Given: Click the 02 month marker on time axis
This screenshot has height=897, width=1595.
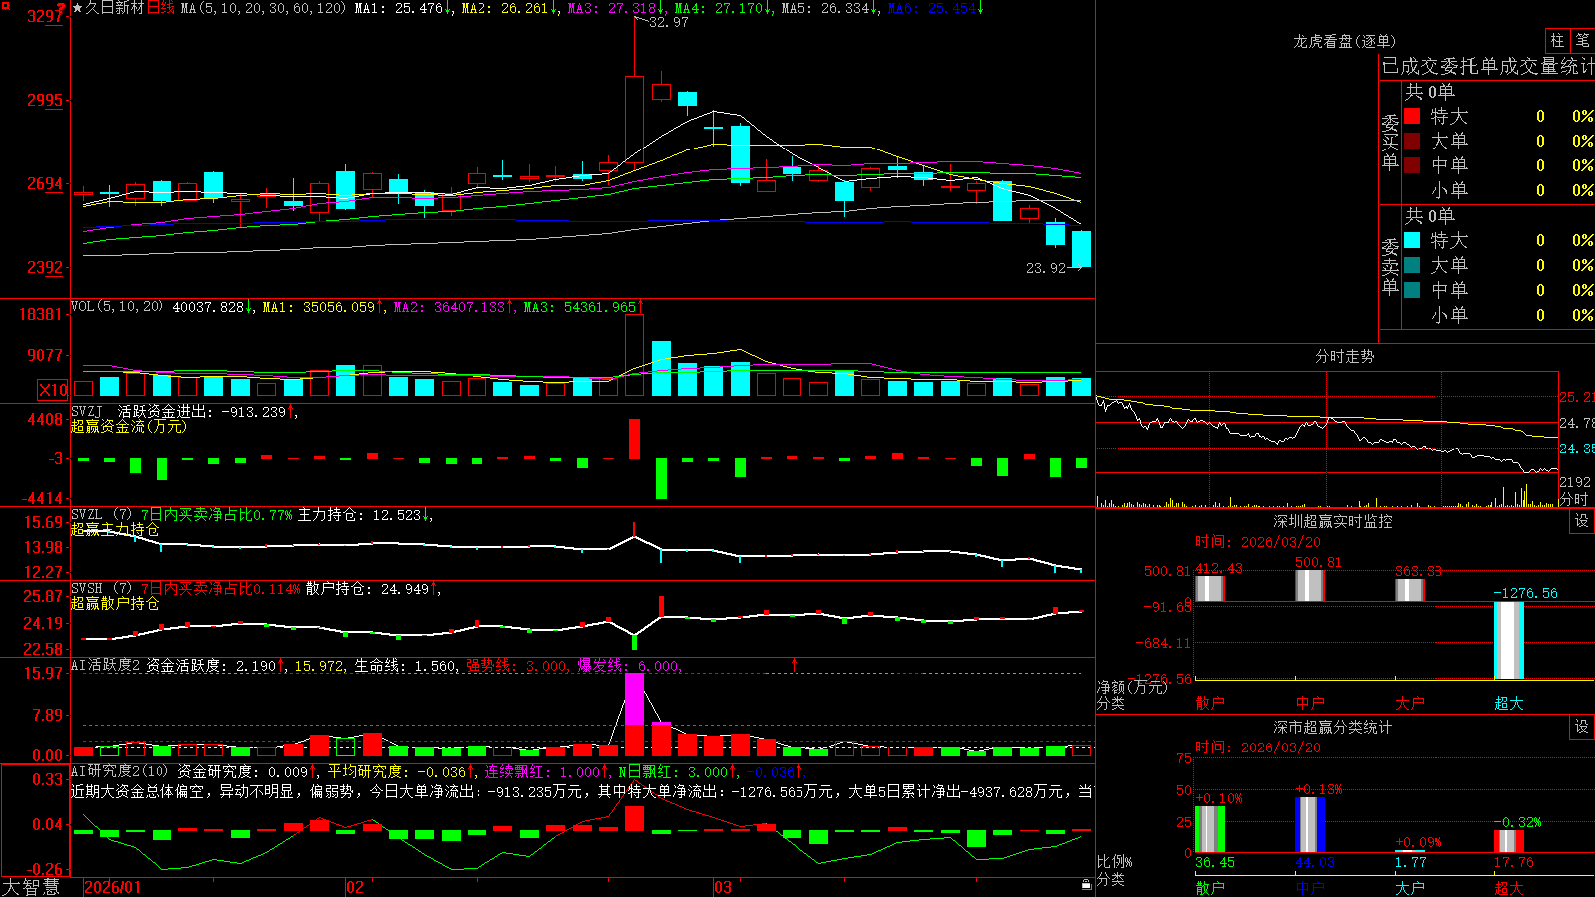Looking at the screenshot, I should [355, 887].
